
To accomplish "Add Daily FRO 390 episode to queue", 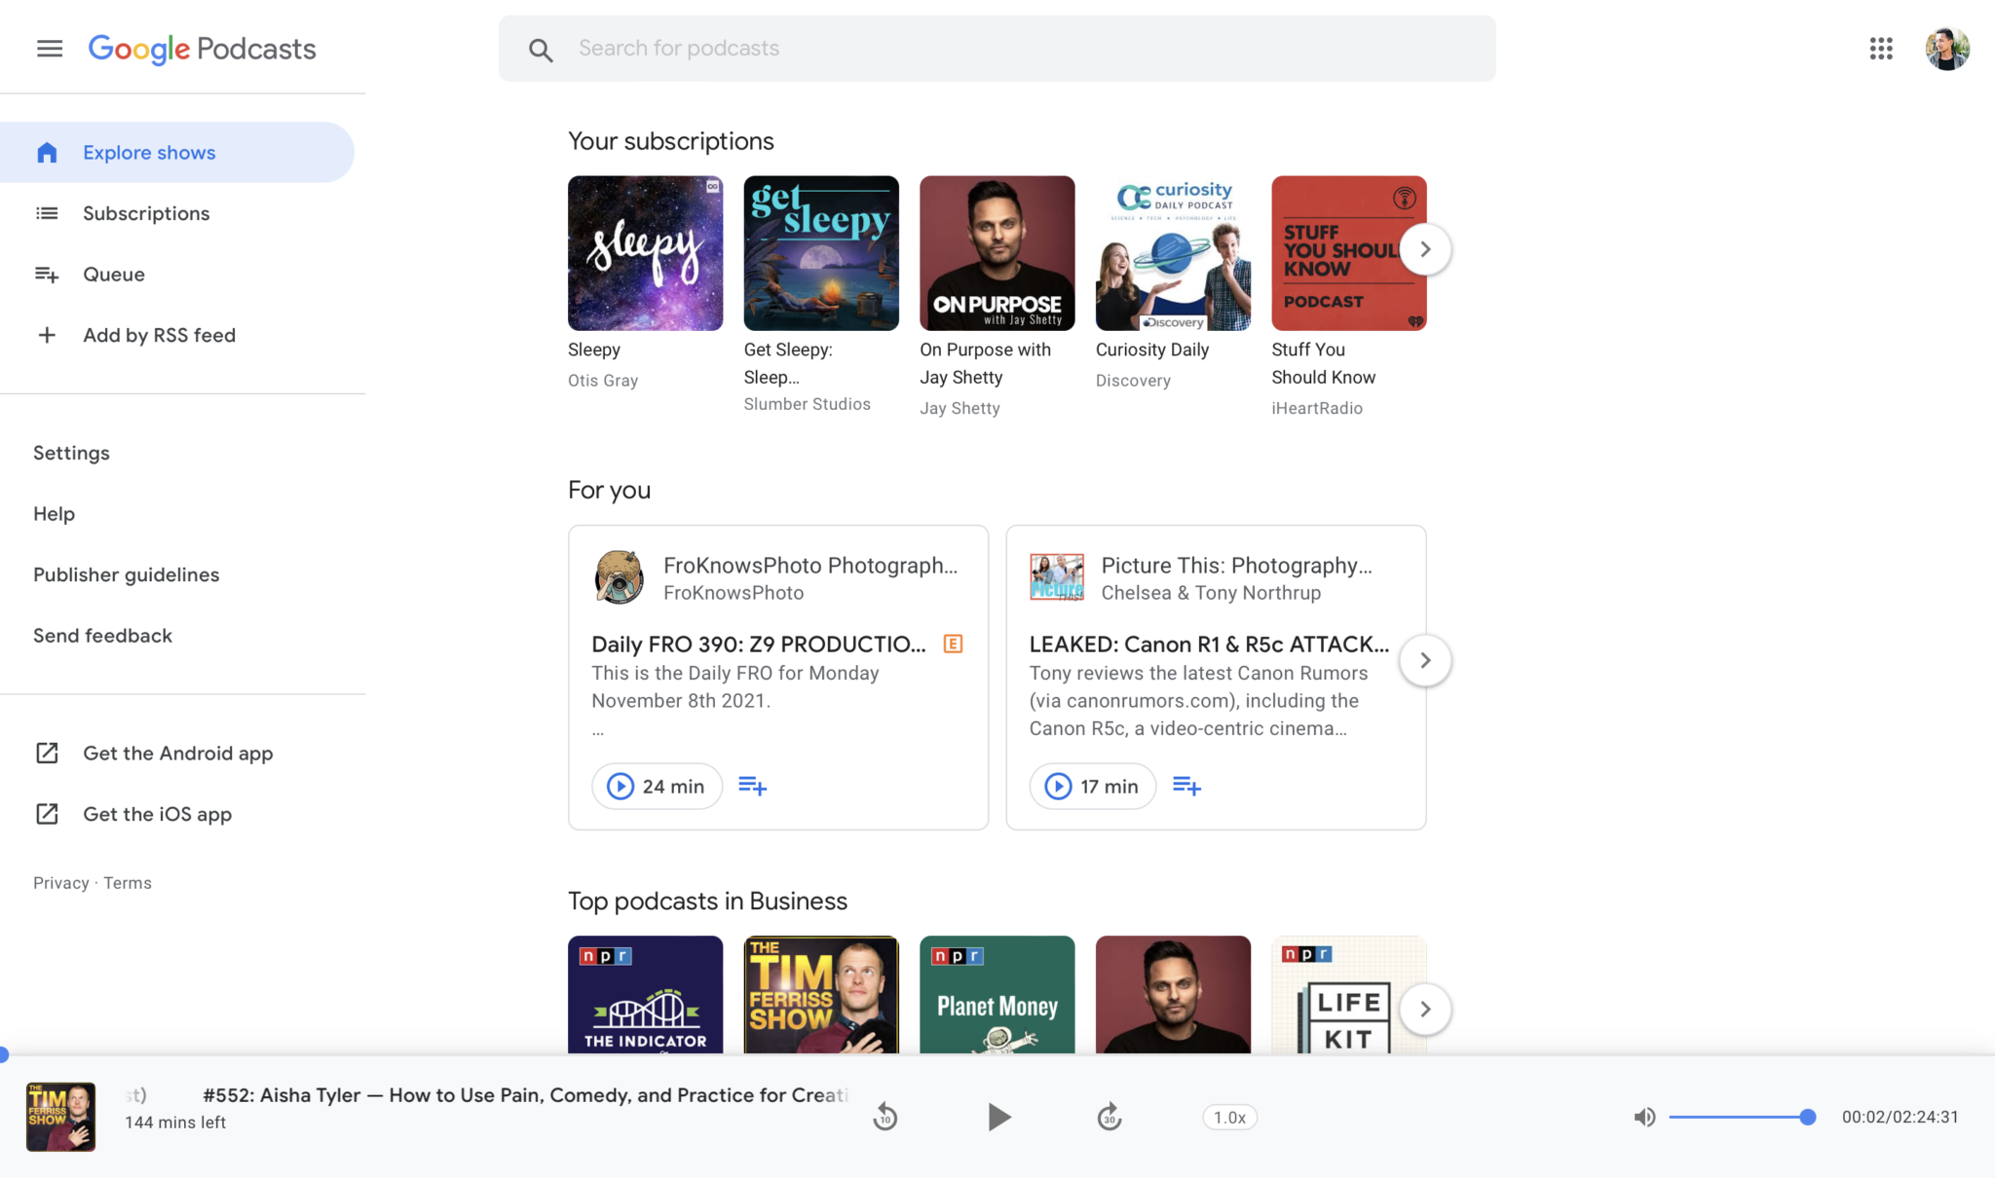I will 752,786.
